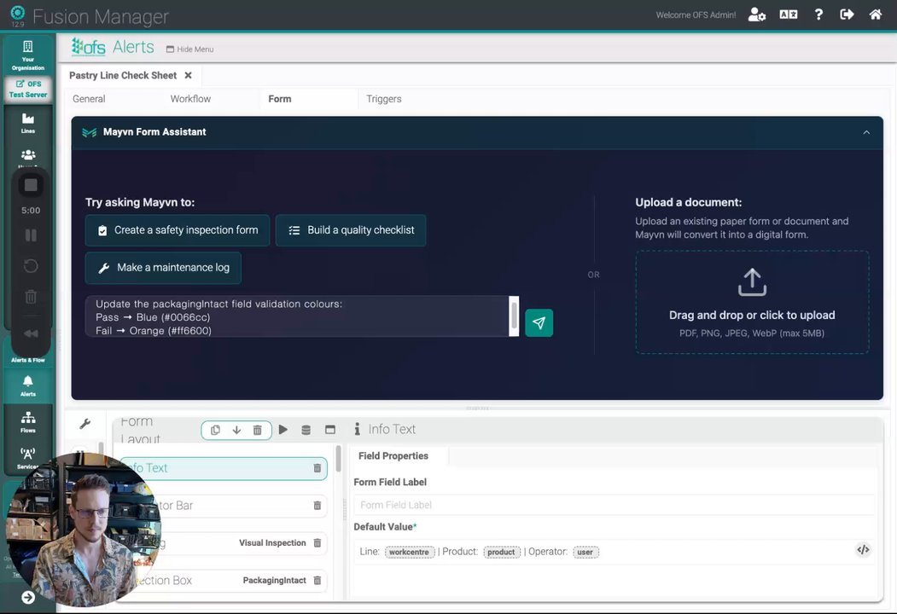This screenshot has width=897, height=614.
Task: Click Hide Menu toggle
Action: click(x=190, y=49)
